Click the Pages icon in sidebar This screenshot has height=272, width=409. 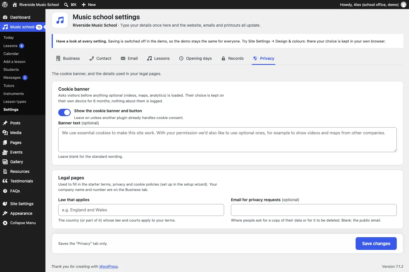(x=5, y=143)
